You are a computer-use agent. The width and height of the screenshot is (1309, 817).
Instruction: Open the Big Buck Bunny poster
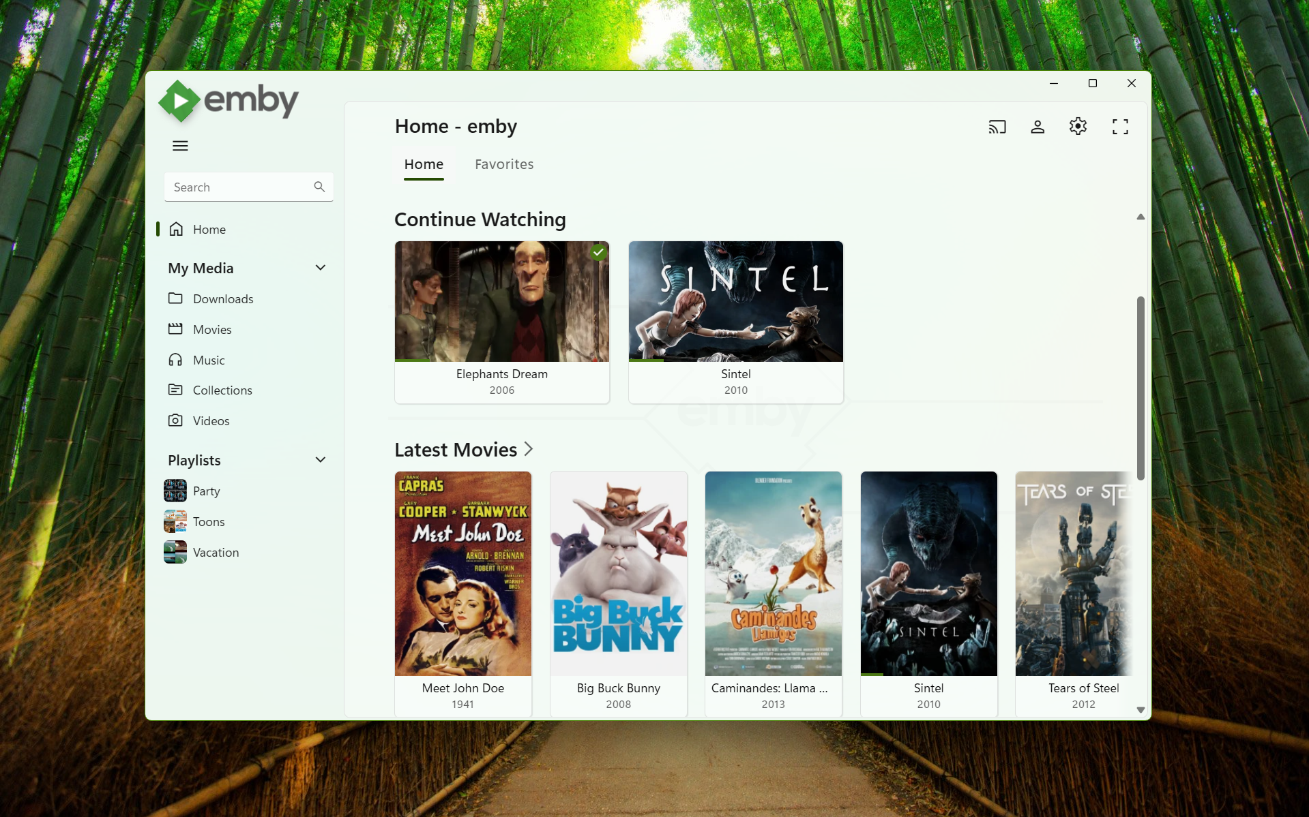point(619,574)
